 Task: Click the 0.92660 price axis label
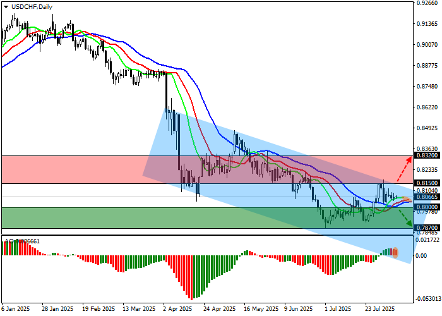tap(427, 3)
